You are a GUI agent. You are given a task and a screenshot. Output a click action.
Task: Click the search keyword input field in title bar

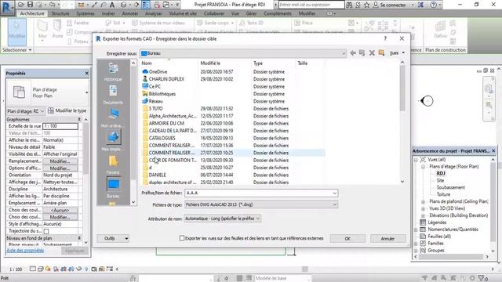[x=311, y=5]
